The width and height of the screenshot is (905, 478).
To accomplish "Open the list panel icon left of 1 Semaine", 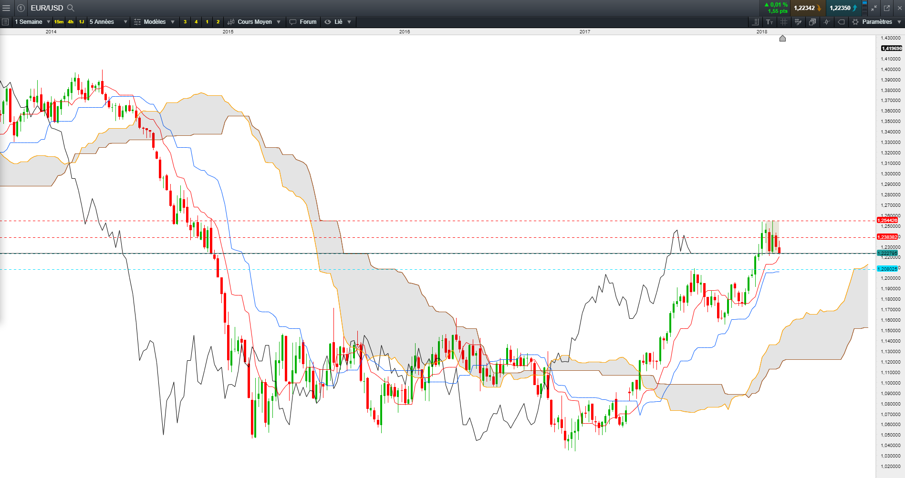I will pyautogui.click(x=5, y=22).
